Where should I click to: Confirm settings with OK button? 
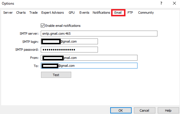121,110
